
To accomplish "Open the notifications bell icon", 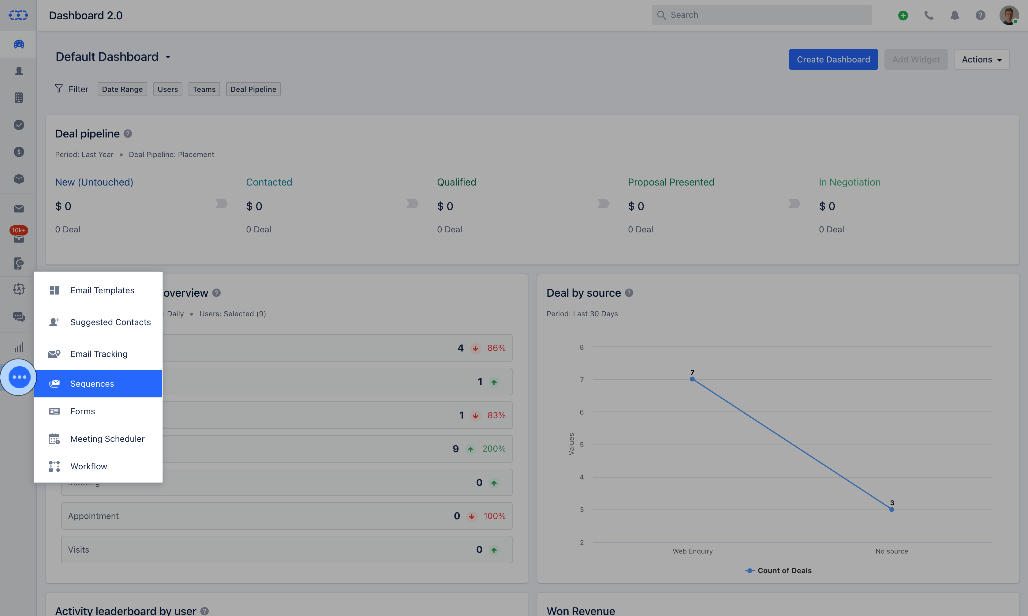I will pos(955,15).
